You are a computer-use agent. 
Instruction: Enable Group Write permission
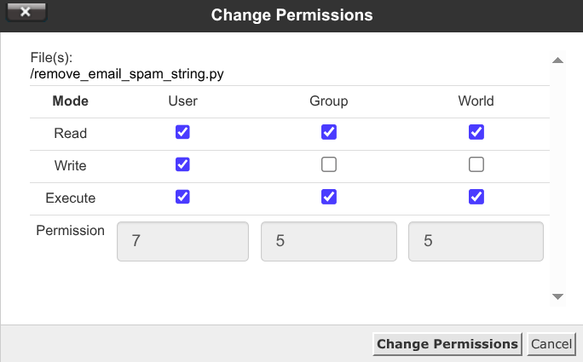coord(329,164)
